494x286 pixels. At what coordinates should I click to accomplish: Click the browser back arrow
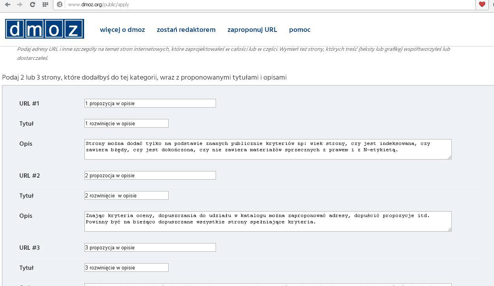click(x=8, y=5)
